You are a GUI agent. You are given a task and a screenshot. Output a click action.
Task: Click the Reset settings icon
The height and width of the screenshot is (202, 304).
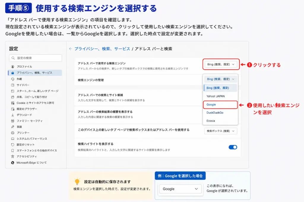[12, 145]
